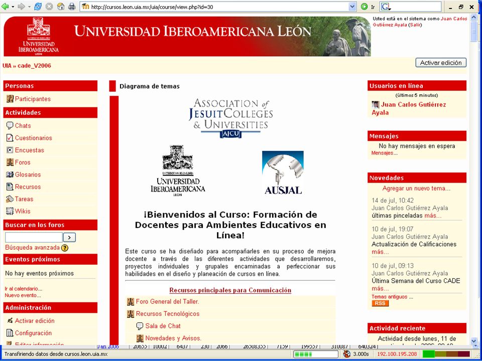Open the Novedades y Avisos link

[x=173, y=338]
